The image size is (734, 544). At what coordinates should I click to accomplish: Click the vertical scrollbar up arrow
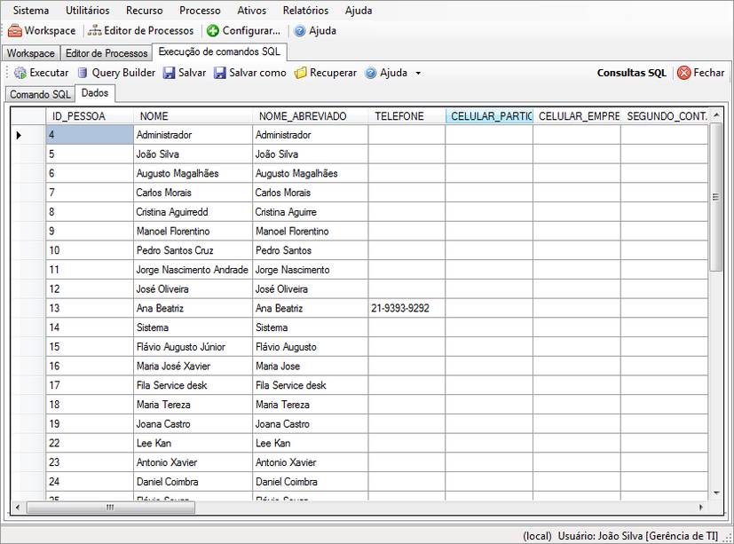715,115
